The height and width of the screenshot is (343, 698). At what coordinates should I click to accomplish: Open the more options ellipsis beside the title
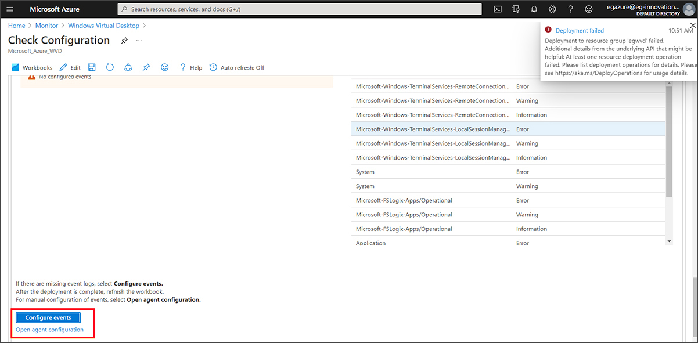tap(139, 41)
